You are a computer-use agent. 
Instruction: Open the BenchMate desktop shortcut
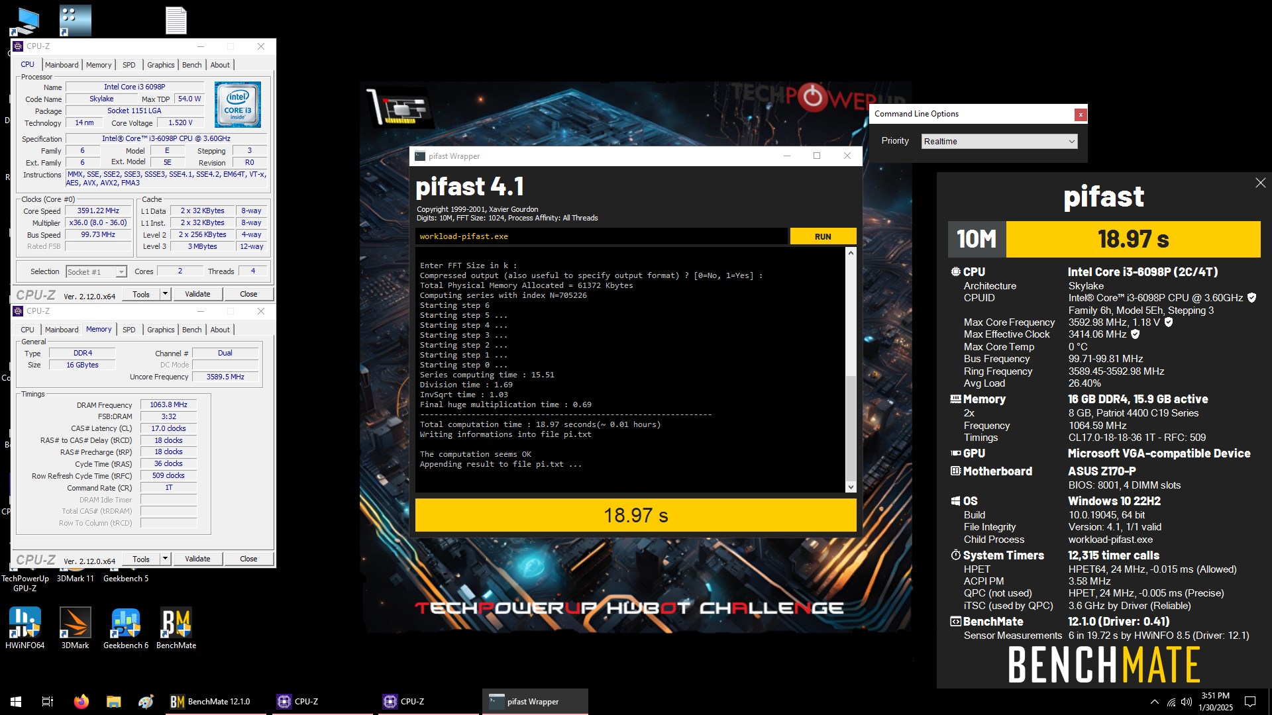176,628
